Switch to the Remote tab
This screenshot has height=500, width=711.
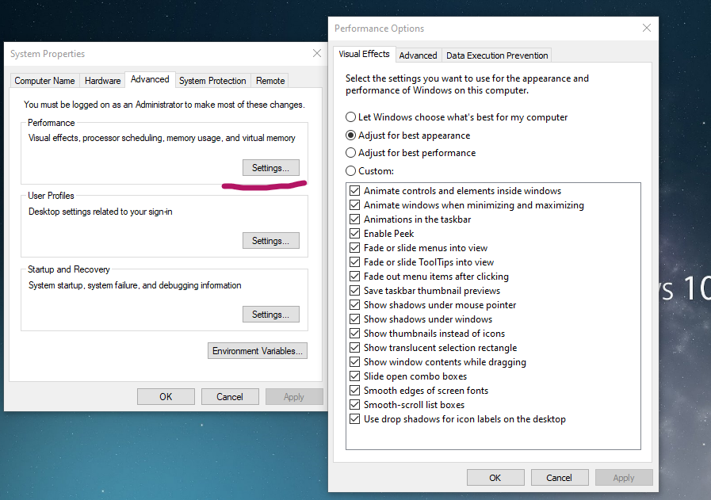click(270, 81)
